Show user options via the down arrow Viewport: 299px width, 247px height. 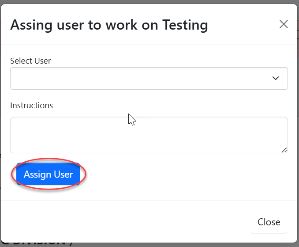(x=276, y=78)
